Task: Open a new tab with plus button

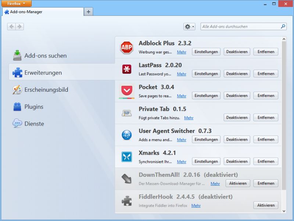Action: (88, 12)
